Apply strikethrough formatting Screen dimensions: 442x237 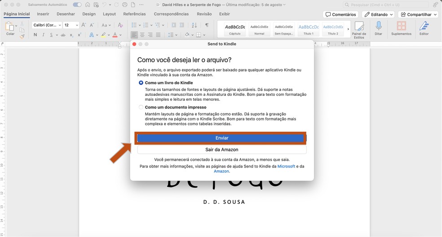[x=63, y=35]
